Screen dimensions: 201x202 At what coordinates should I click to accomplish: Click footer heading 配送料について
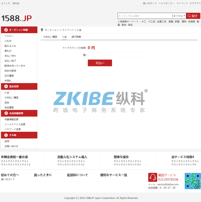click(x=78, y=175)
